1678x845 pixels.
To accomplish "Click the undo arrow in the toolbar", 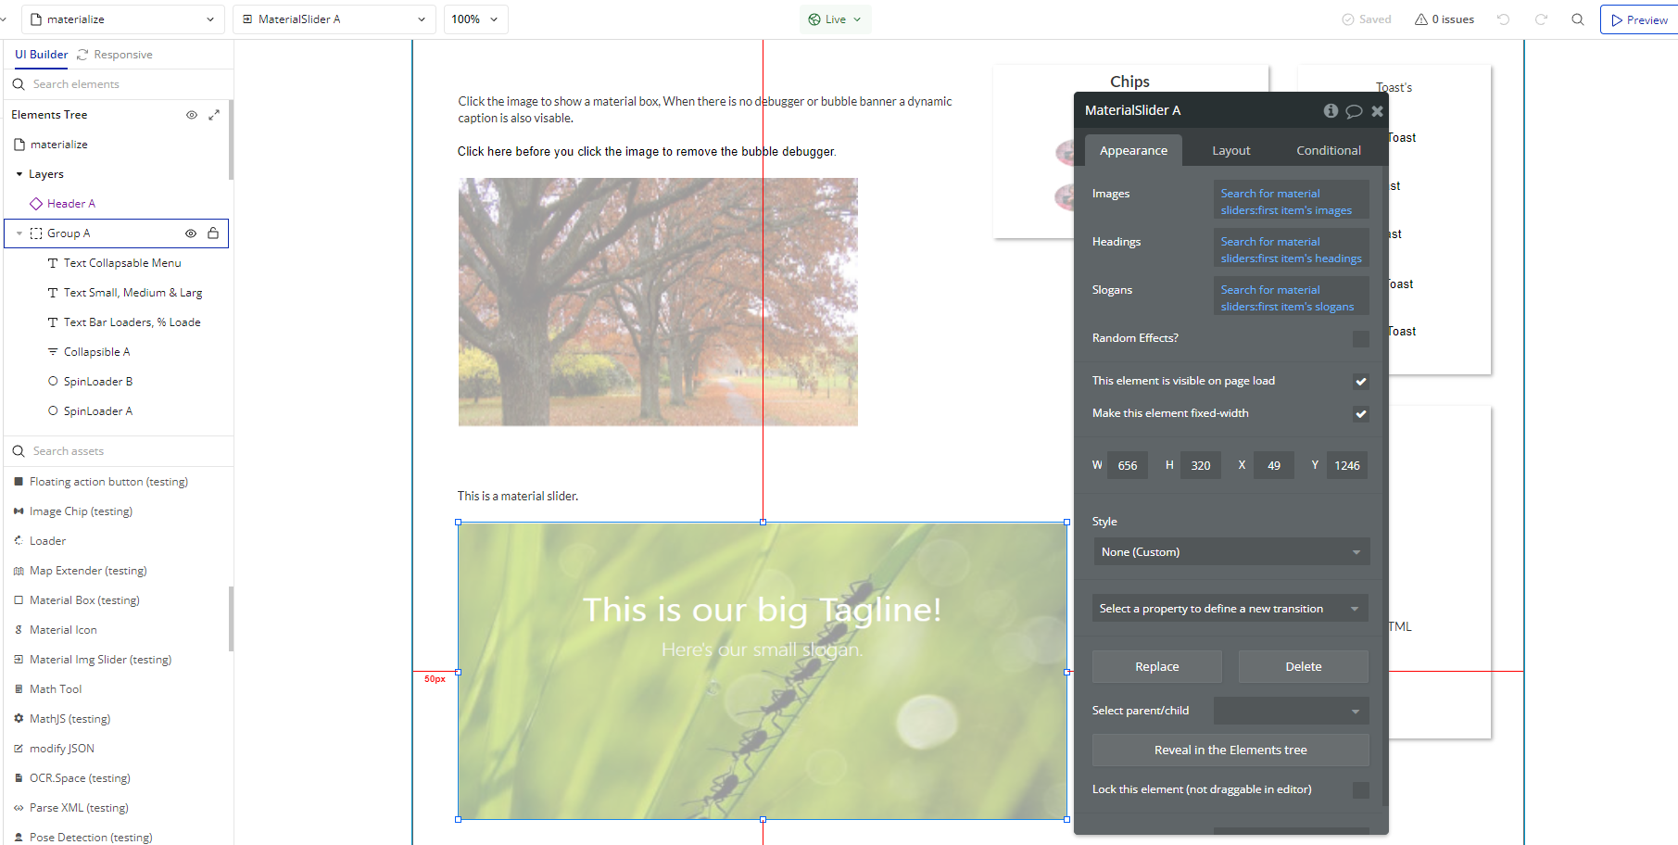I will (x=1503, y=19).
